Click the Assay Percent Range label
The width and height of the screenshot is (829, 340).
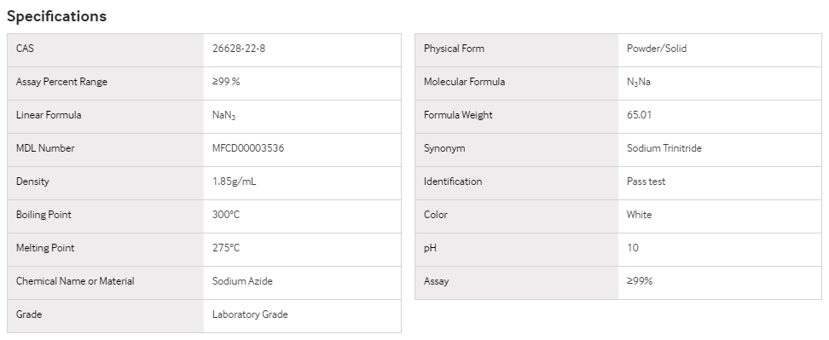pos(61,82)
